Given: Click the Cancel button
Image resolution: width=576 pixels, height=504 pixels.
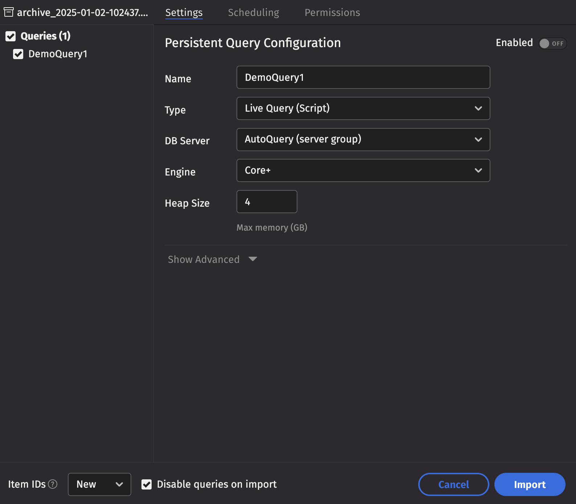Looking at the screenshot, I should [453, 484].
